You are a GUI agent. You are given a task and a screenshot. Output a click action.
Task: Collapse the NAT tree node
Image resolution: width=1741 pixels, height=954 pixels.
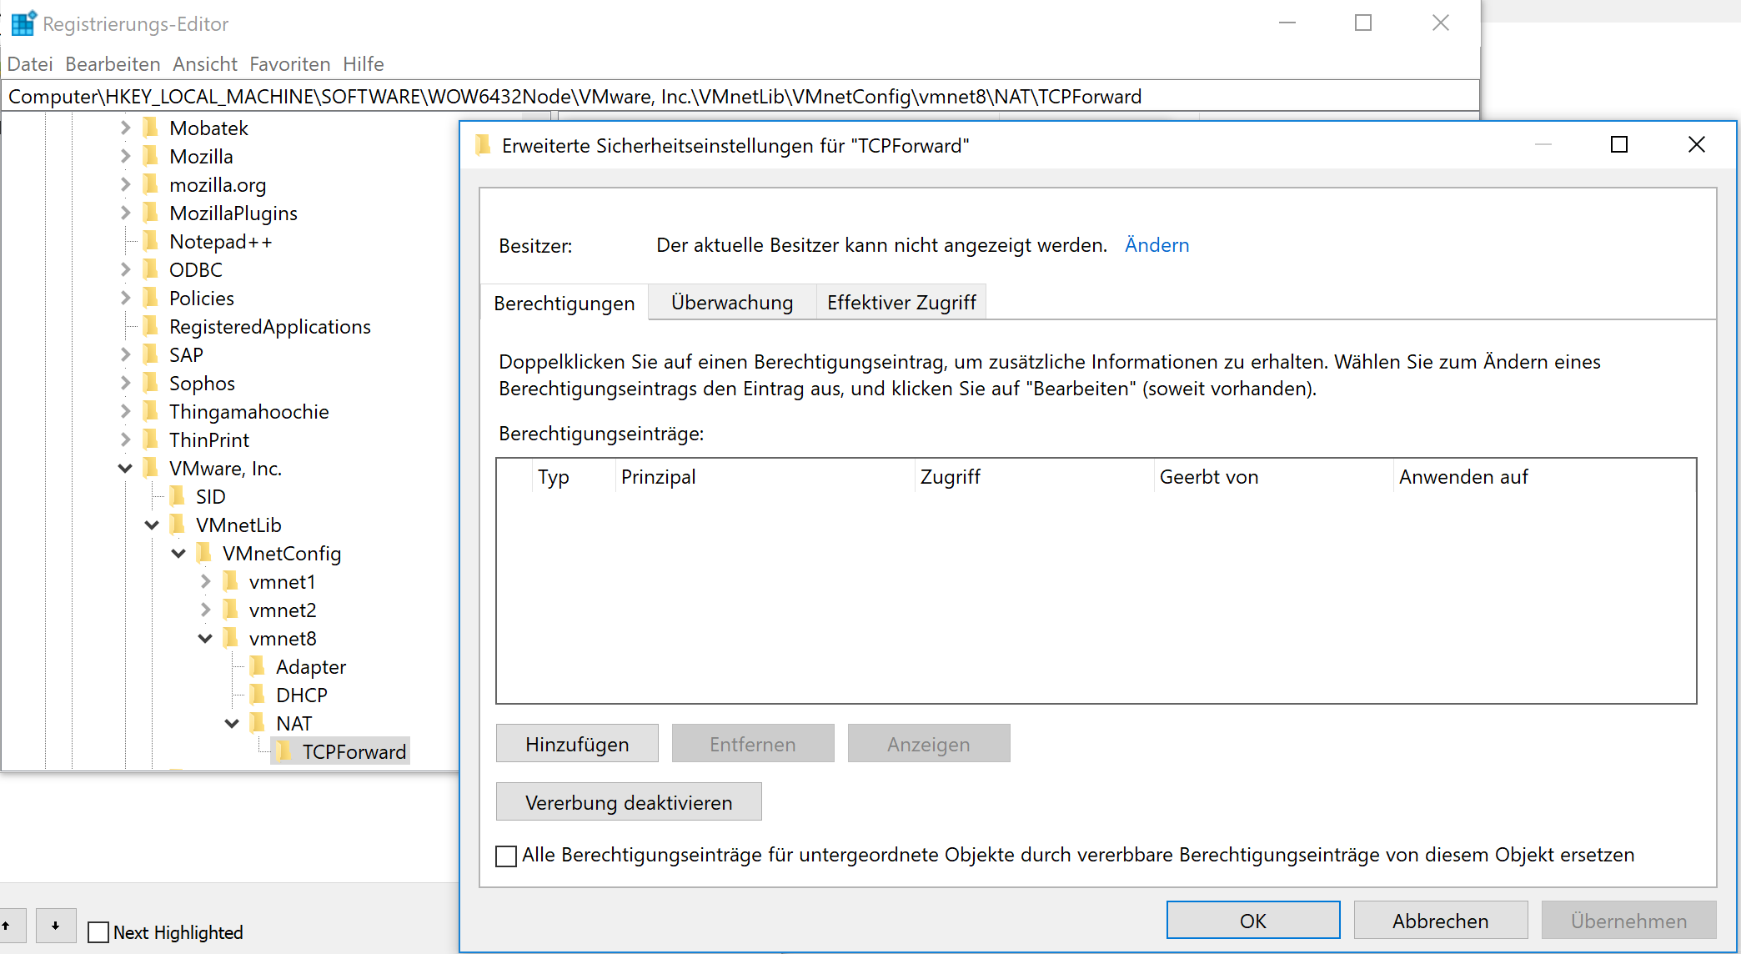[x=232, y=724]
